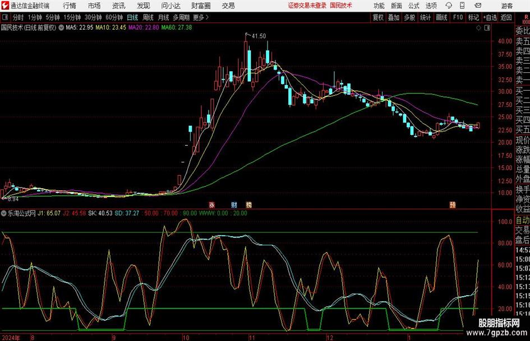This screenshot has width=530, height=341.
Task: Click the 榜 event marker on the chart
Action: (x=249, y=204)
